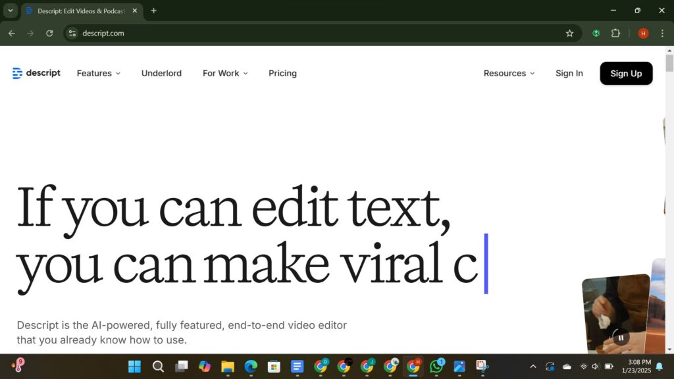Reload the descript.com page

[x=49, y=33]
